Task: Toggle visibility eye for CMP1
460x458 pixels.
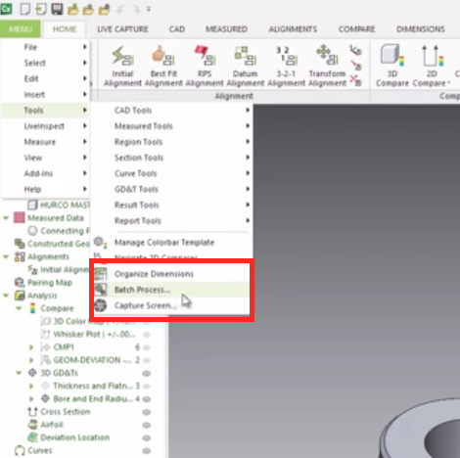Action: 147,347
